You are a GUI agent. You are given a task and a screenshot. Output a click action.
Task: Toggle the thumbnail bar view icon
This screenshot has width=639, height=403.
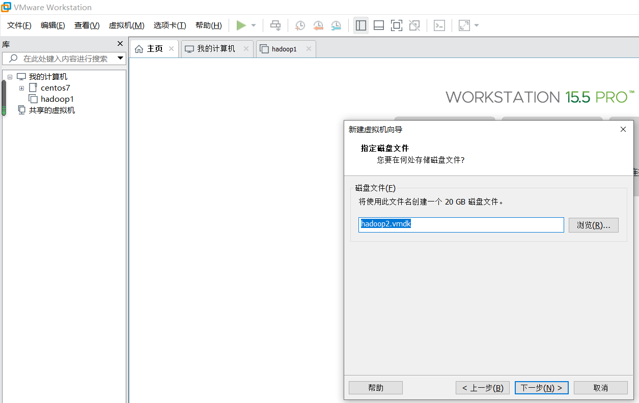379,25
